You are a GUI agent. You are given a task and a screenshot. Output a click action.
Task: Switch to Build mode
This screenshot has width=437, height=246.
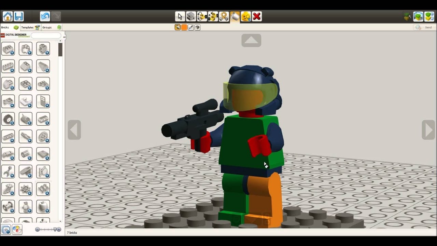(408, 16)
